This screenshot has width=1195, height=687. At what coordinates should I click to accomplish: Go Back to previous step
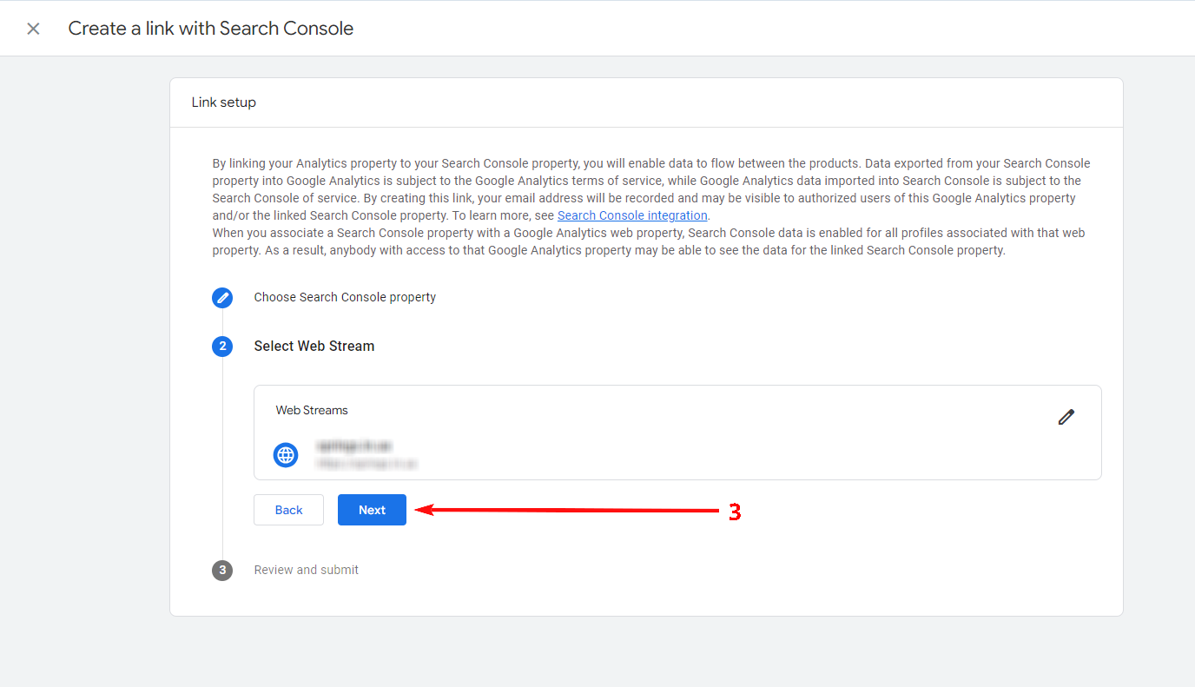288,510
